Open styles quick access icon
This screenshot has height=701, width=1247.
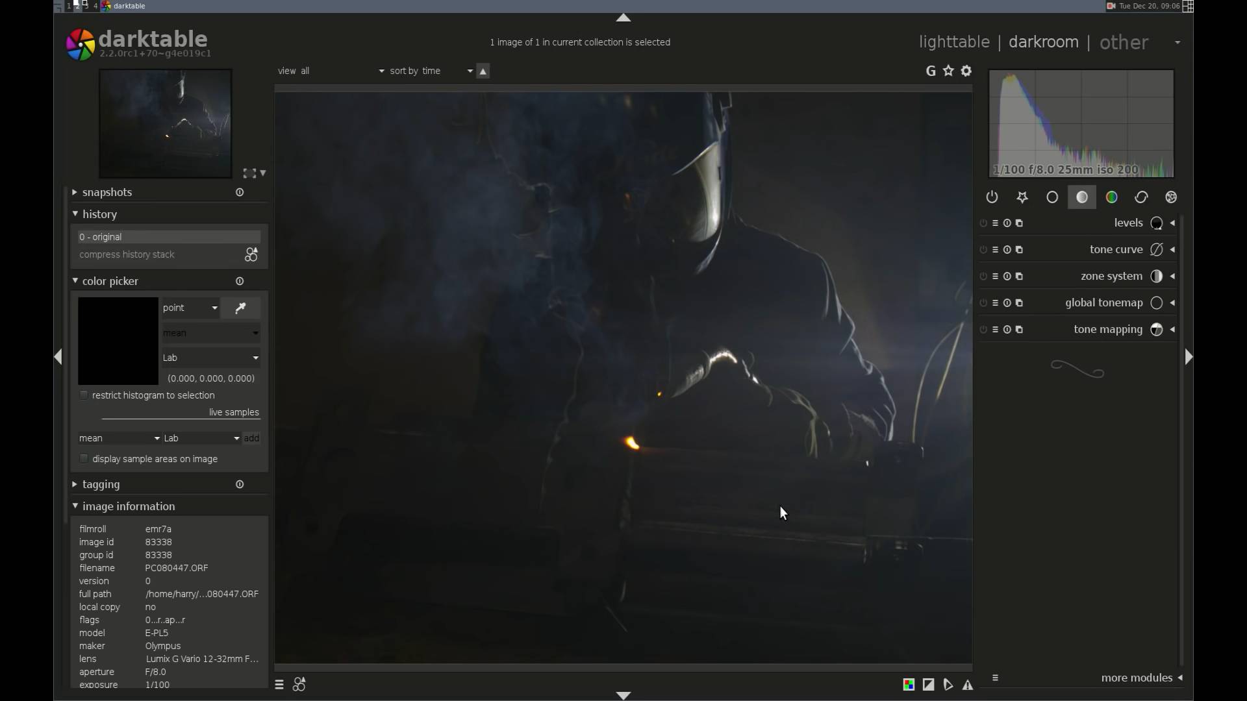(x=299, y=685)
